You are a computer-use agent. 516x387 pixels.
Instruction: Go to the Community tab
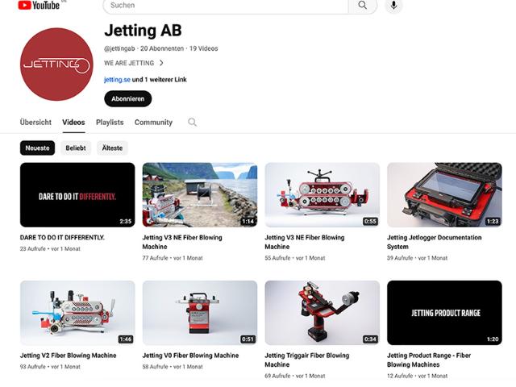[x=153, y=123]
